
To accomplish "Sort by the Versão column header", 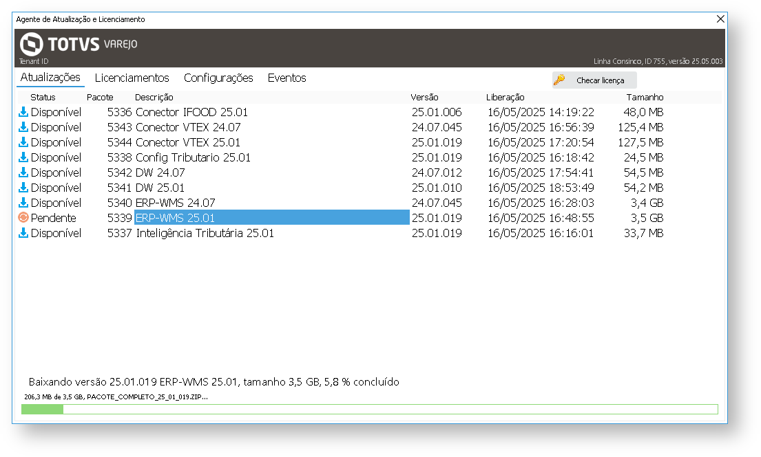I will point(424,98).
